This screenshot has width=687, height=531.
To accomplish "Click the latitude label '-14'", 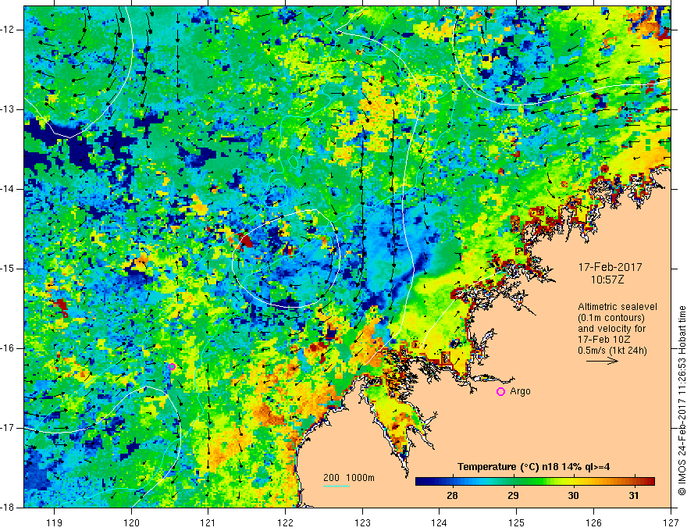I will (x=8, y=189).
